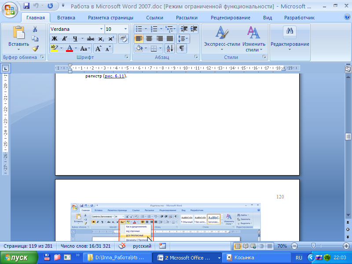Open Change Styles menu
The width and height of the screenshot is (352, 264).
point(254,39)
